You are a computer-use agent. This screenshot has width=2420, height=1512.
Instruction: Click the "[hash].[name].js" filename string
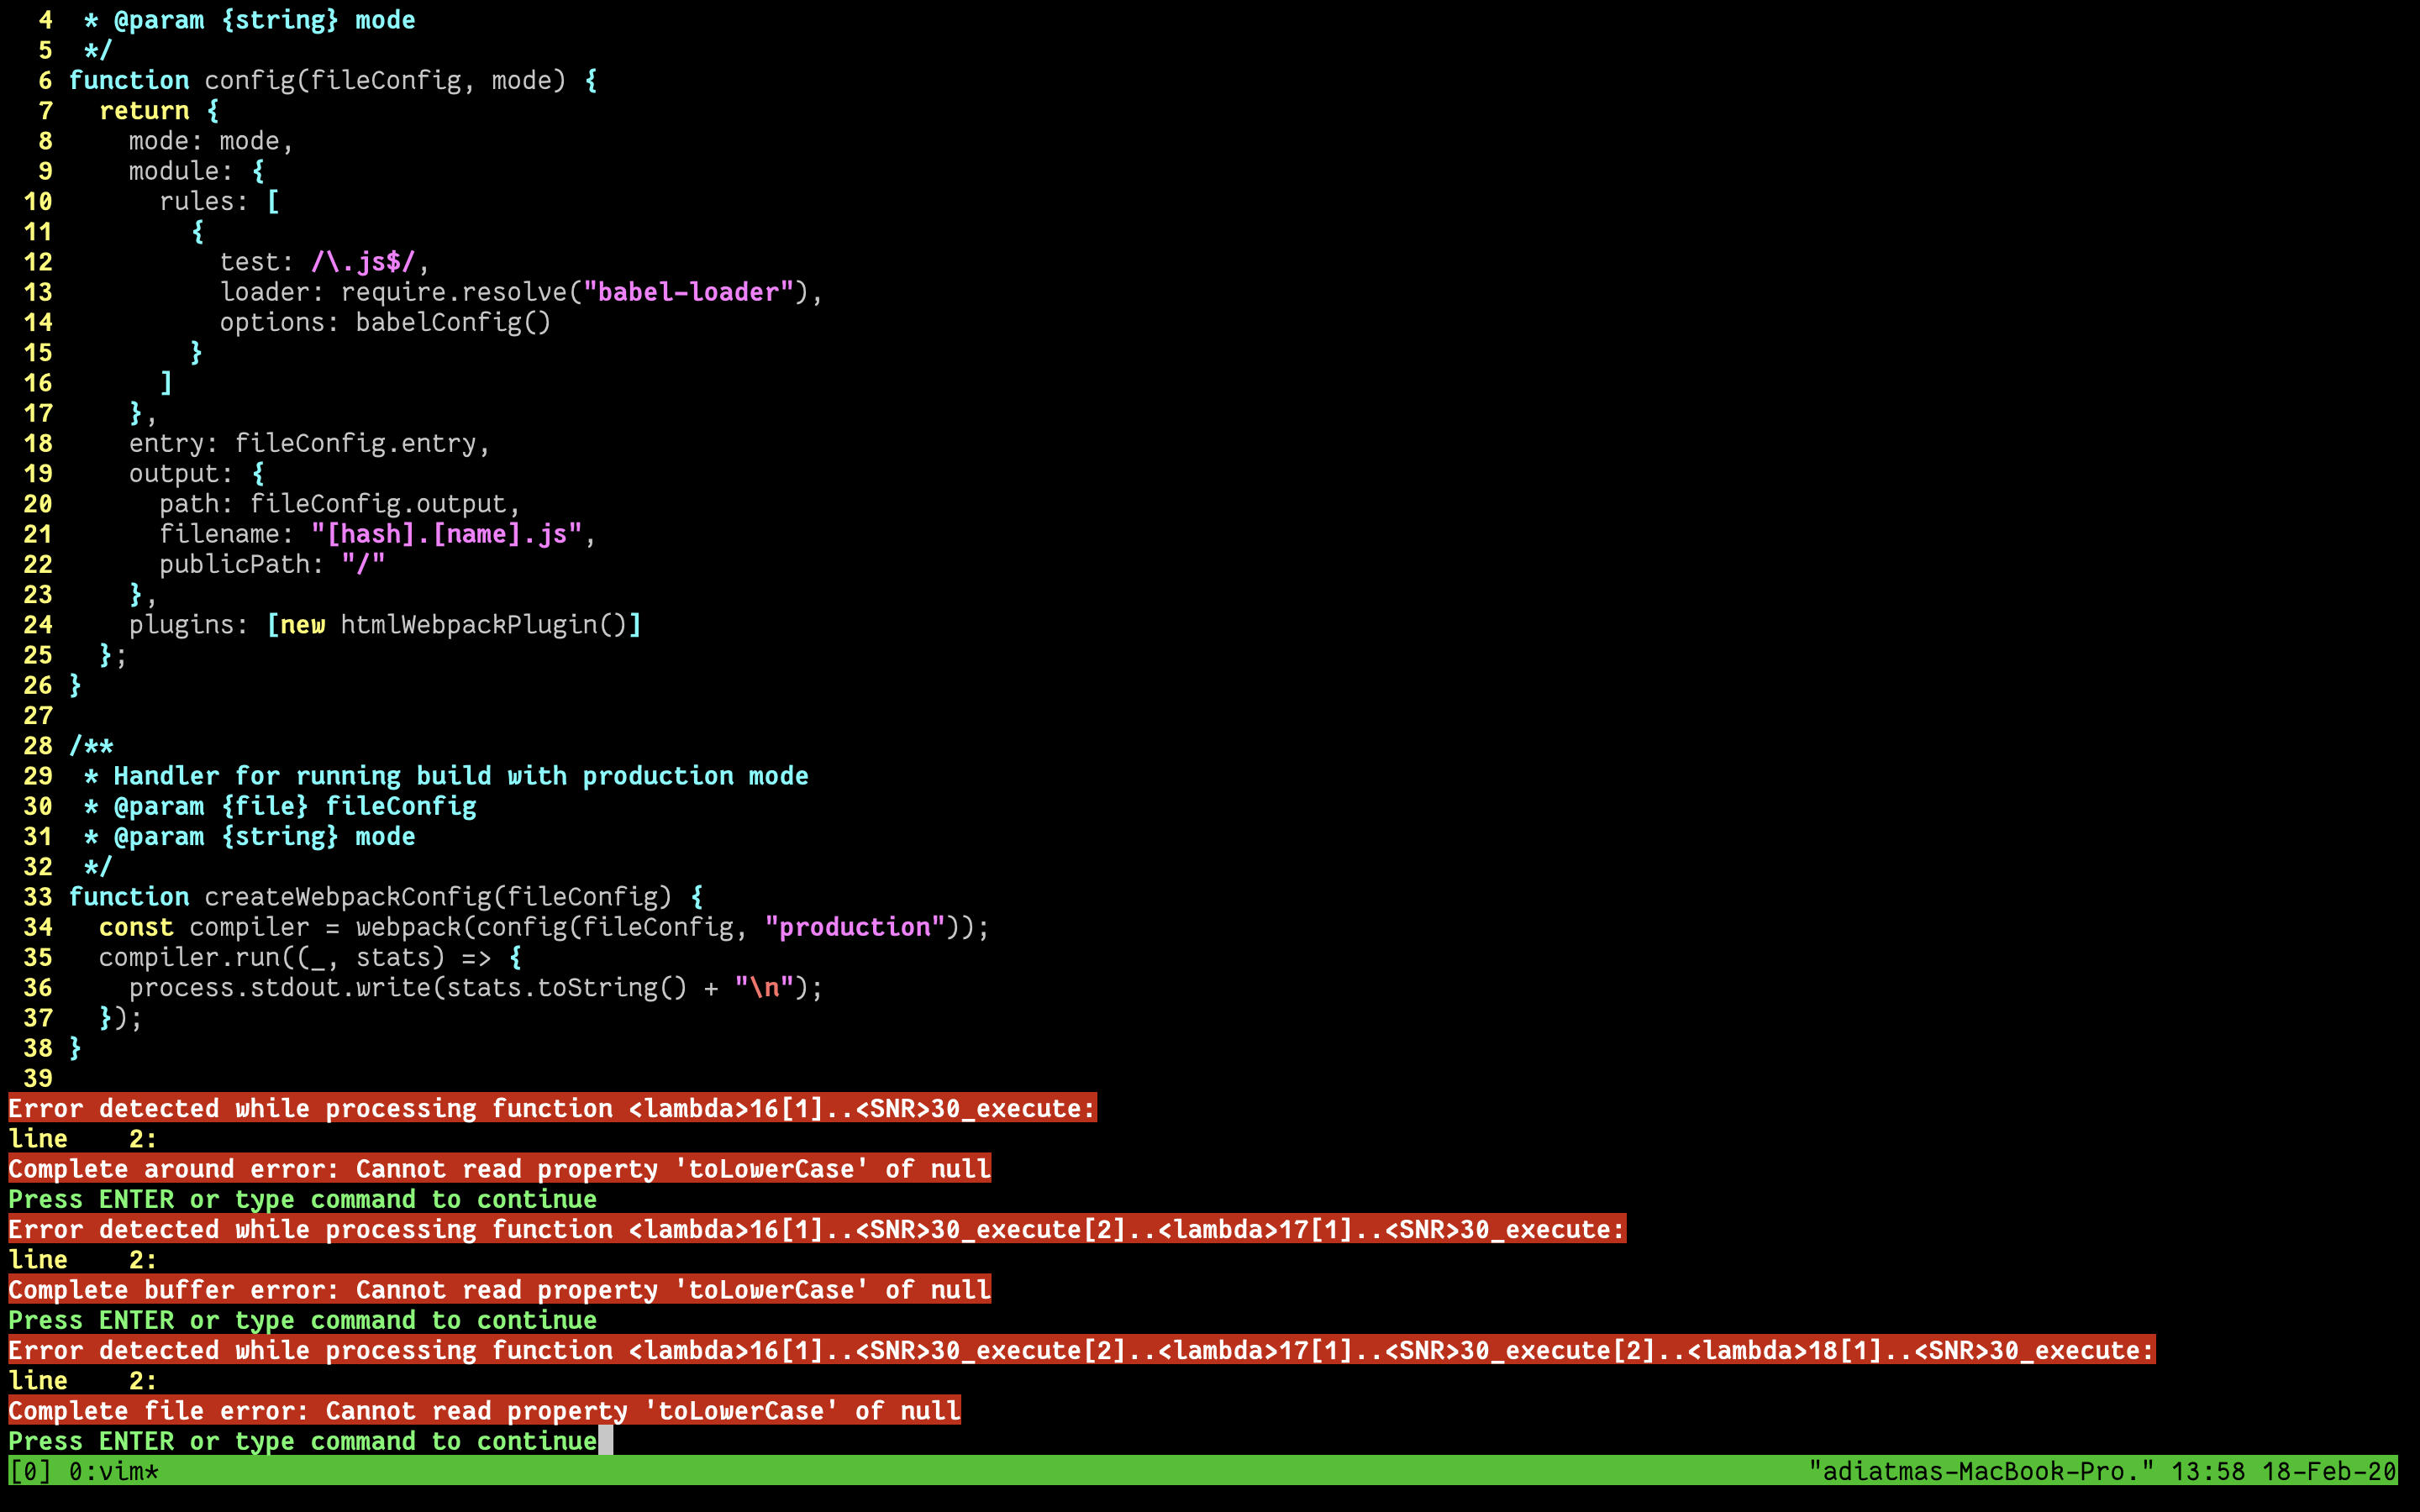446,534
